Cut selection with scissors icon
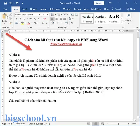The image size is (140, 126). 11,14
